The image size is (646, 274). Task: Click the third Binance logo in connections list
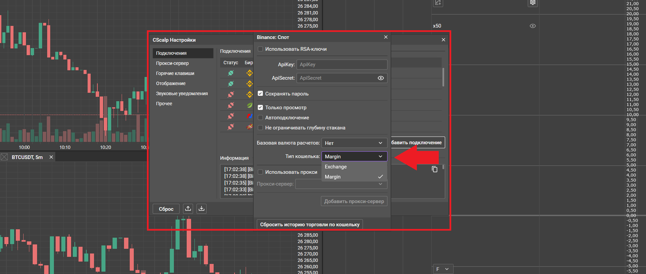tap(250, 94)
